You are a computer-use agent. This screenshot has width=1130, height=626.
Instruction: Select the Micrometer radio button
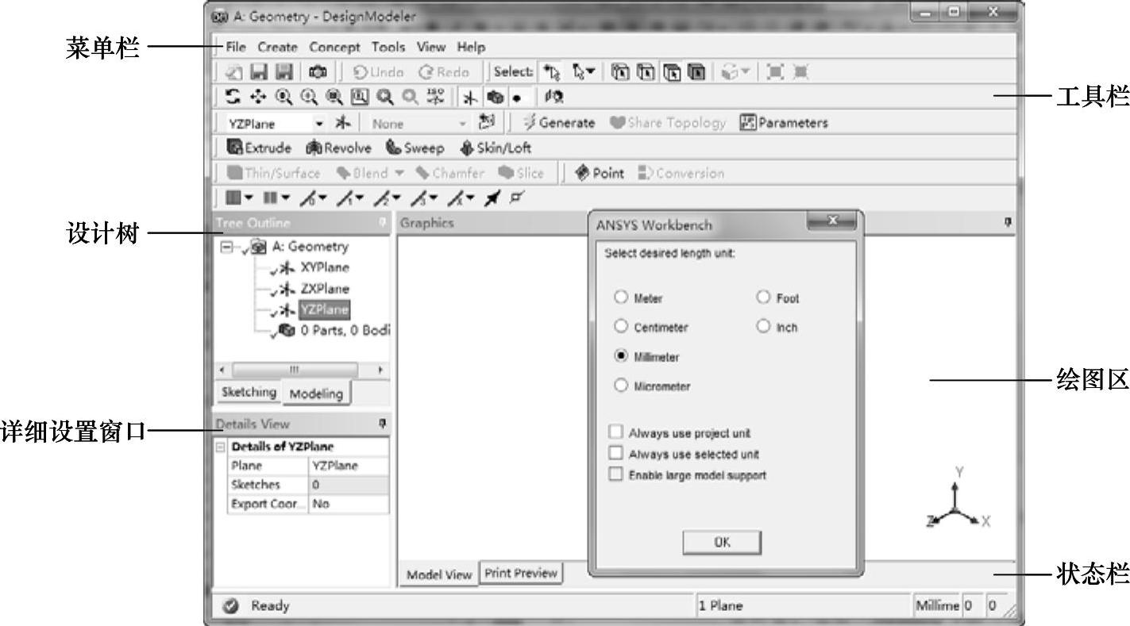pyautogui.click(x=621, y=385)
